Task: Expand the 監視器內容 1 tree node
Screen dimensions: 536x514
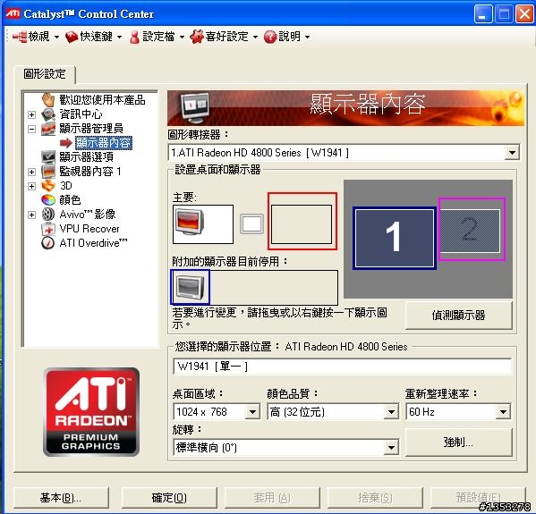Action: click(32, 172)
